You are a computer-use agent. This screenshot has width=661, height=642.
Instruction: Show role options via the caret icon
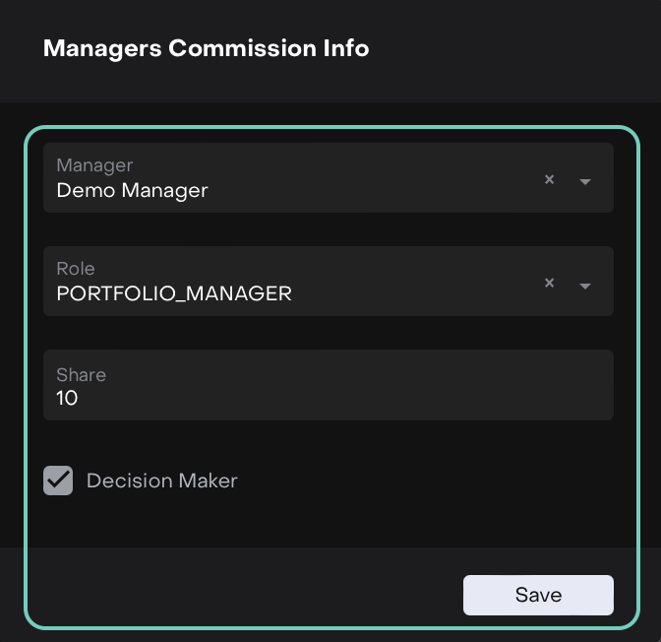[585, 286]
